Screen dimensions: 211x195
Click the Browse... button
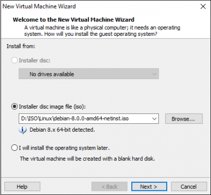pos(184,119)
